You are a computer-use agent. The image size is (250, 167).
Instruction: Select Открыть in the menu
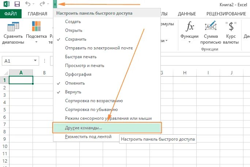click(x=107, y=30)
